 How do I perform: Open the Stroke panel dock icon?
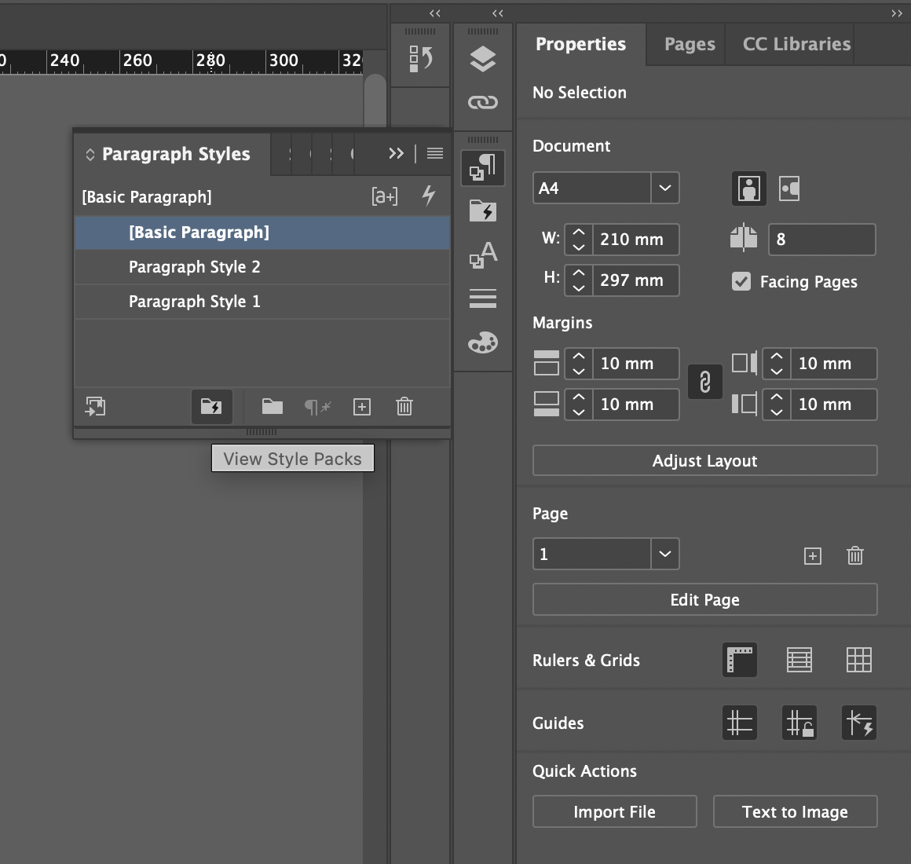pos(483,298)
